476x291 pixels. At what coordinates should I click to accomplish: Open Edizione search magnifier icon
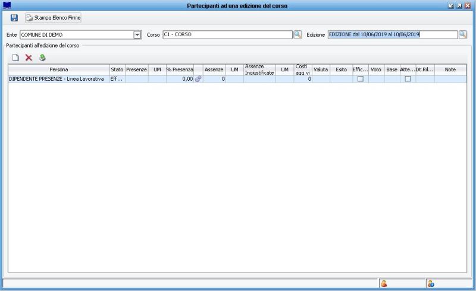[463, 34]
